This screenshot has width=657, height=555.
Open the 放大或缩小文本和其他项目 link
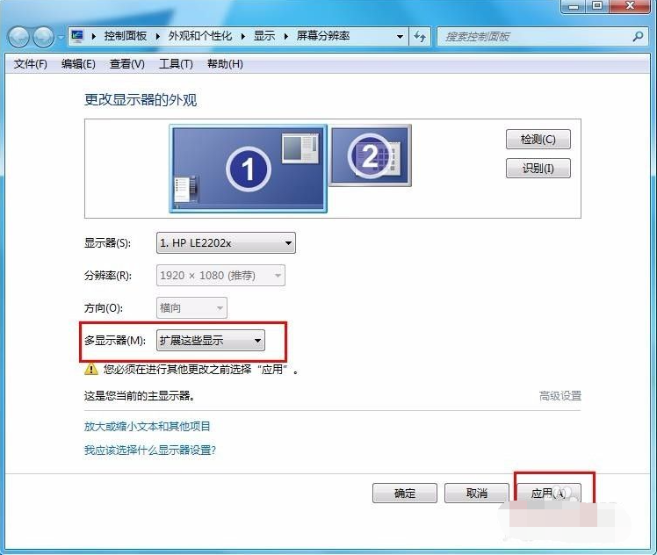click(148, 426)
